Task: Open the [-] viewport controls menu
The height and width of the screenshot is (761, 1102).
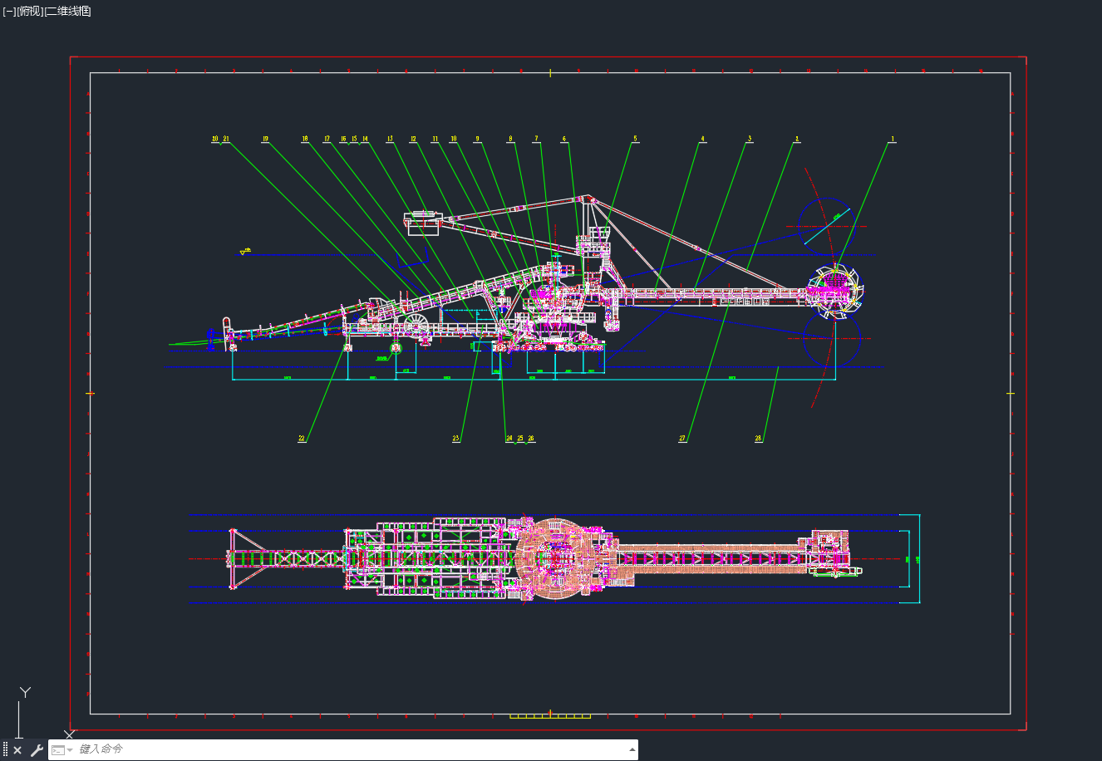Action: pos(8,12)
